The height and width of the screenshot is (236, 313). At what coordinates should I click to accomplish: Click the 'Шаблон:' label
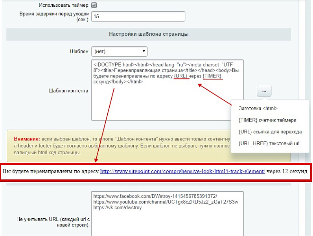tap(80, 52)
